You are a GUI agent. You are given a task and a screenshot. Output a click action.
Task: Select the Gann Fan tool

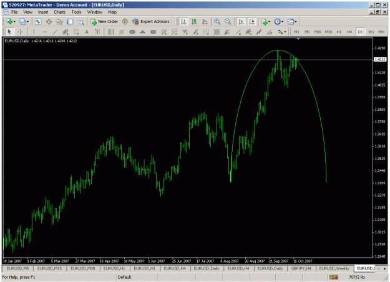pyautogui.click(x=227, y=32)
